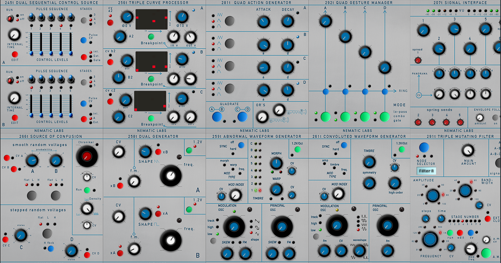Click the red EDIT button in 245t section A
The width and height of the screenshot is (501, 263).
tap(14, 54)
